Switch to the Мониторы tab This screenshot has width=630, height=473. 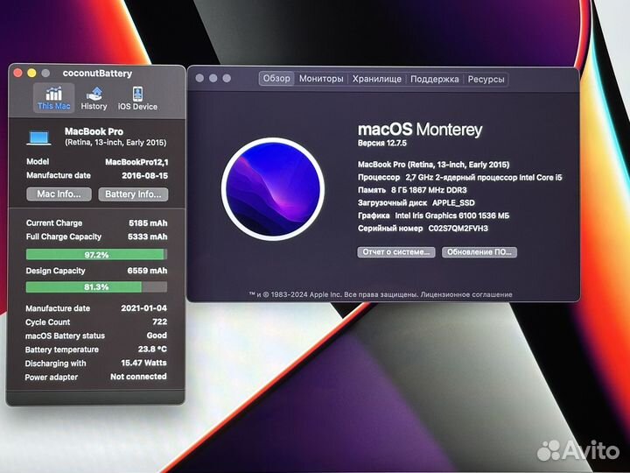[x=321, y=79]
